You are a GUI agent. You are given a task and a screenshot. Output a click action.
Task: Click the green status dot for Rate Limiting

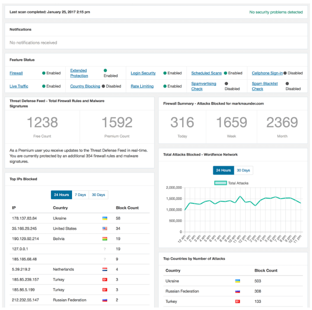165,86
